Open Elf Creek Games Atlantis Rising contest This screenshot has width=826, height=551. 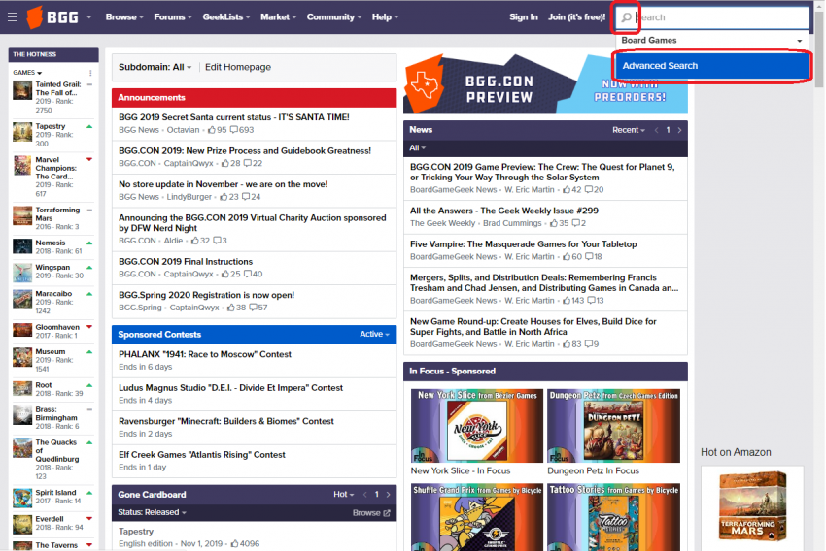coord(202,455)
